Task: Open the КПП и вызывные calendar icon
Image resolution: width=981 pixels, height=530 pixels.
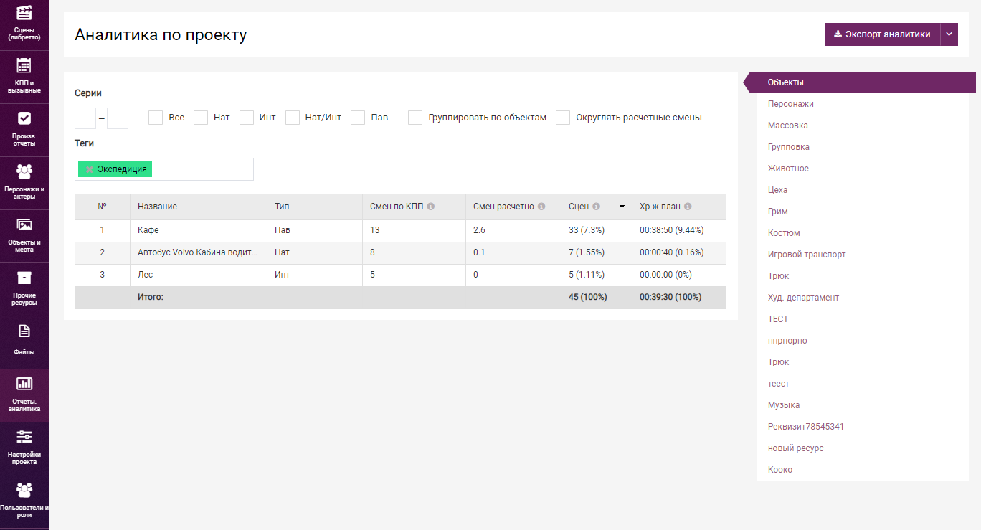Action: coord(24,65)
